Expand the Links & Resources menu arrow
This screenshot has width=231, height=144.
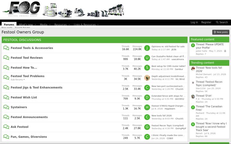[98, 25]
